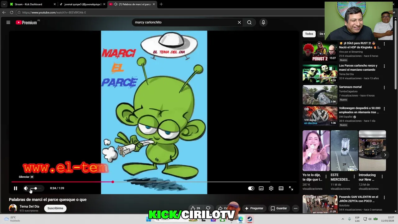Switch to the Stream - Kick Dashboard tab
Viewport: 398px width, 224px height.
click(x=28, y=4)
